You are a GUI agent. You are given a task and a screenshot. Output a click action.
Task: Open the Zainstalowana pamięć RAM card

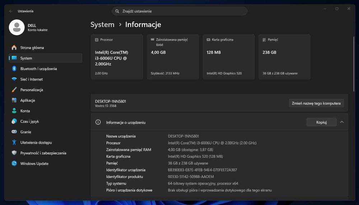(173, 57)
